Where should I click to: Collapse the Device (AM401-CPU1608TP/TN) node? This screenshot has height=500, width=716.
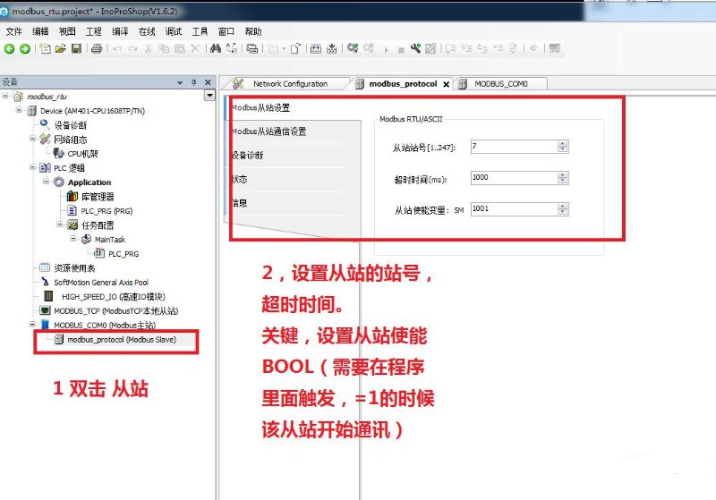[19, 110]
